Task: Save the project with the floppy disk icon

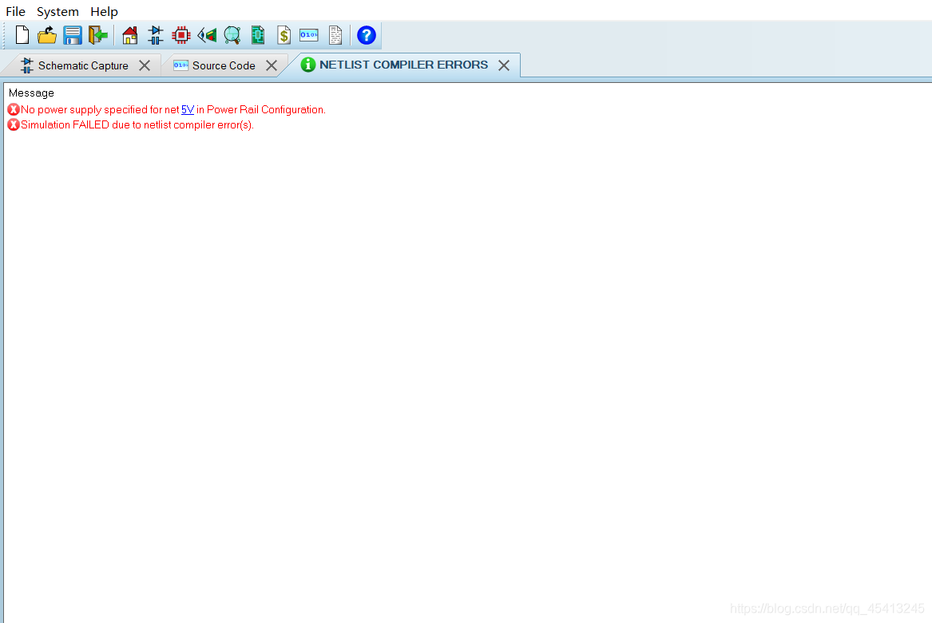Action: click(73, 36)
